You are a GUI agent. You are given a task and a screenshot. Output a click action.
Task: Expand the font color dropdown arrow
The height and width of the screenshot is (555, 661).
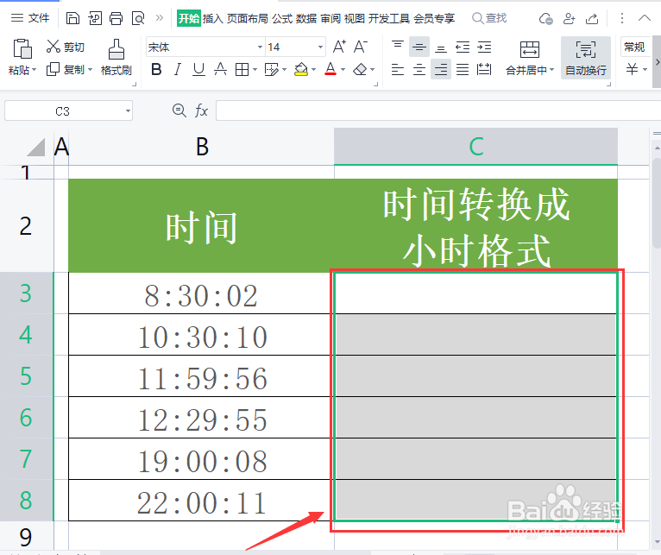(343, 70)
